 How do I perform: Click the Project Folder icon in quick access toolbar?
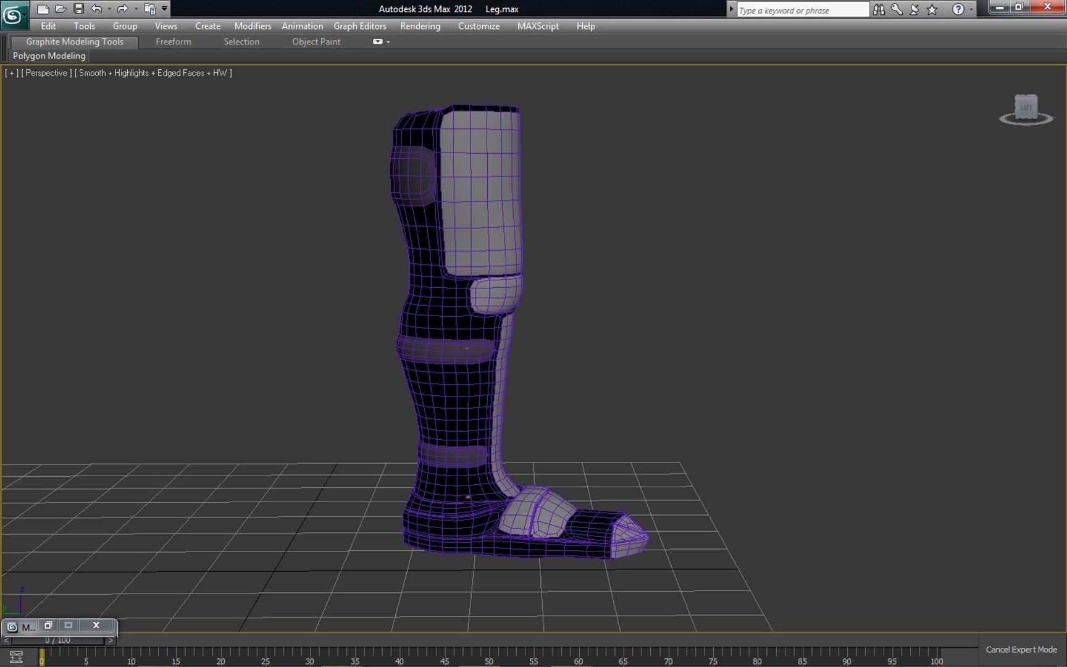(x=149, y=9)
